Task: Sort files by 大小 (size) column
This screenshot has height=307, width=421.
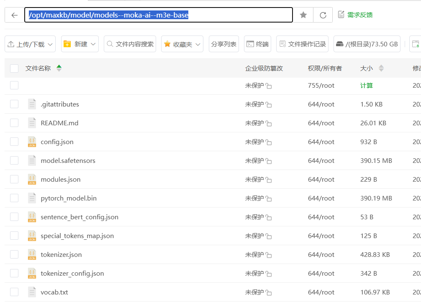Action: [366, 68]
